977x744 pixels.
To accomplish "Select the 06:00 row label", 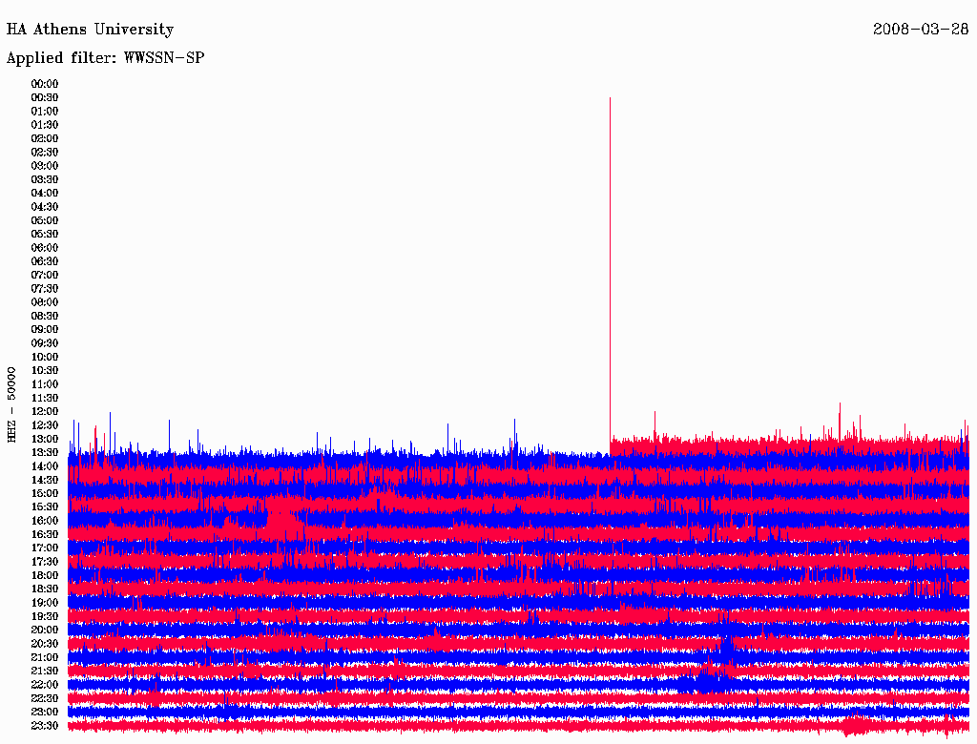I will tap(45, 248).
